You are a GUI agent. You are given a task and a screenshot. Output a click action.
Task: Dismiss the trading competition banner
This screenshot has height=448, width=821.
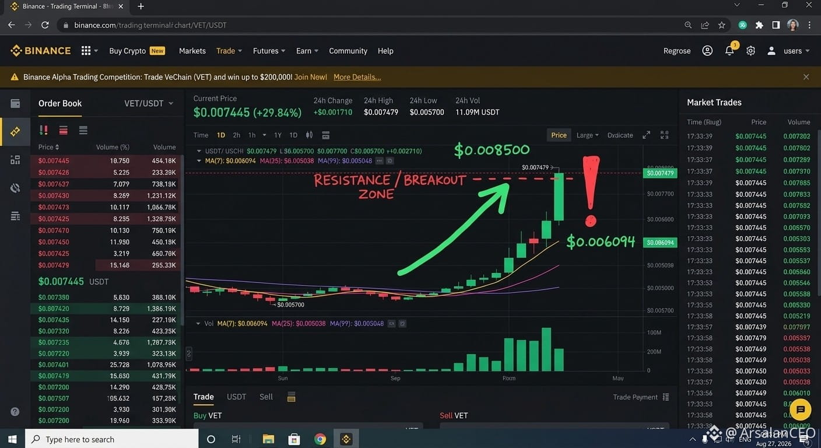(x=806, y=77)
